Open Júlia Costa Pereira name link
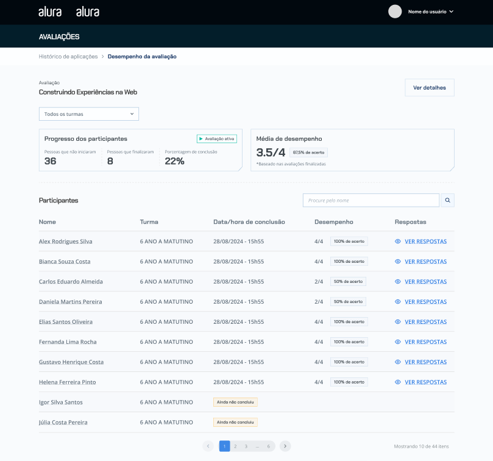Viewport: 493px width, 461px height. pos(63,423)
